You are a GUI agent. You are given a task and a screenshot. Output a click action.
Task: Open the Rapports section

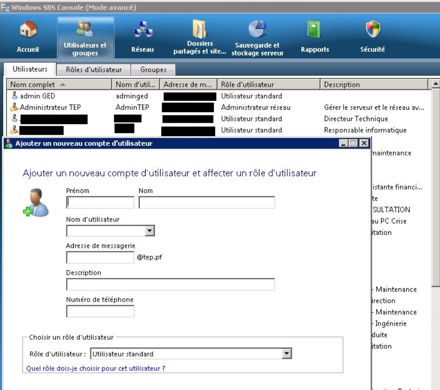pyautogui.click(x=315, y=37)
